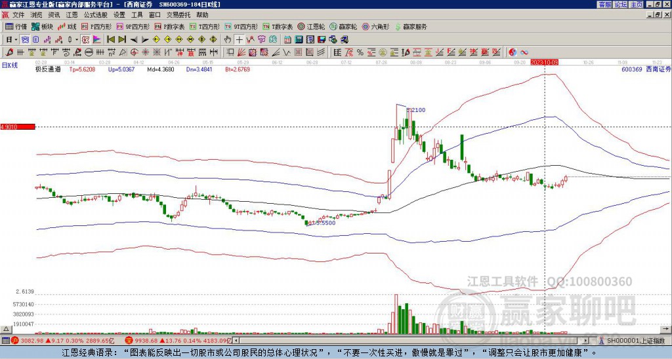This screenshot has width=672, height=359.
Task: Open 赢家服务 service panel
Action: [411, 26]
